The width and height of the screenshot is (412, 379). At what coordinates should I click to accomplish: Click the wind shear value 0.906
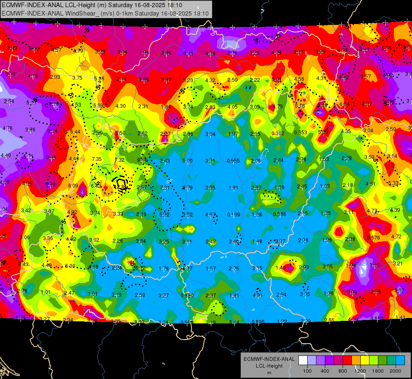coord(187,322)
